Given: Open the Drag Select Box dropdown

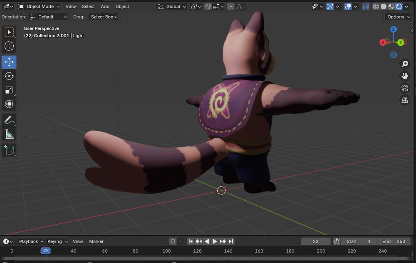Looking at the screenshot, I should click(104, 17).
